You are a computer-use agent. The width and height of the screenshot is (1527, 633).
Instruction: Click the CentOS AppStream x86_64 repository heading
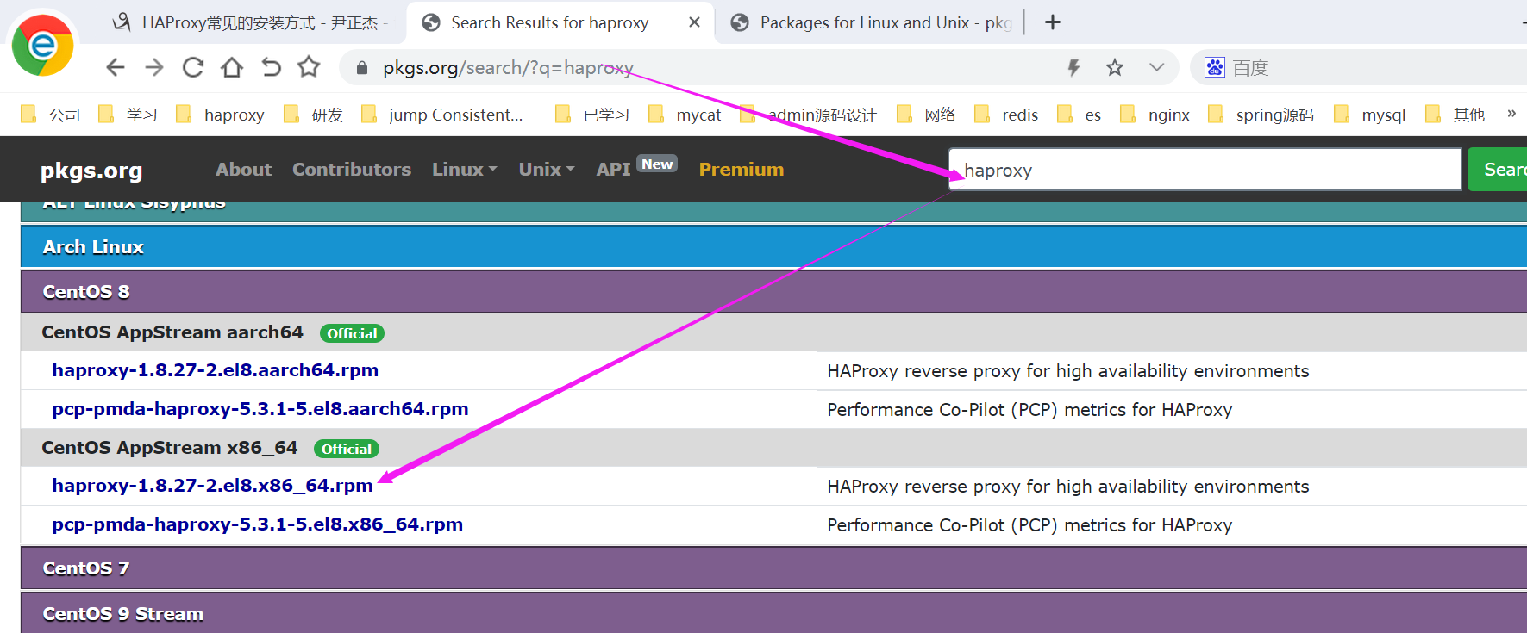click(x=169, y=448)
